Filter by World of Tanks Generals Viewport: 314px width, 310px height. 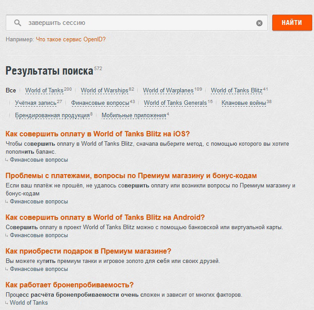[x=175, y=103]
